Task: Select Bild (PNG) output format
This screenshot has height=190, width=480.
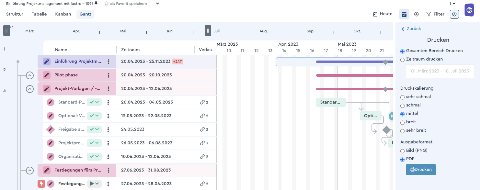Action: (402, 151)
